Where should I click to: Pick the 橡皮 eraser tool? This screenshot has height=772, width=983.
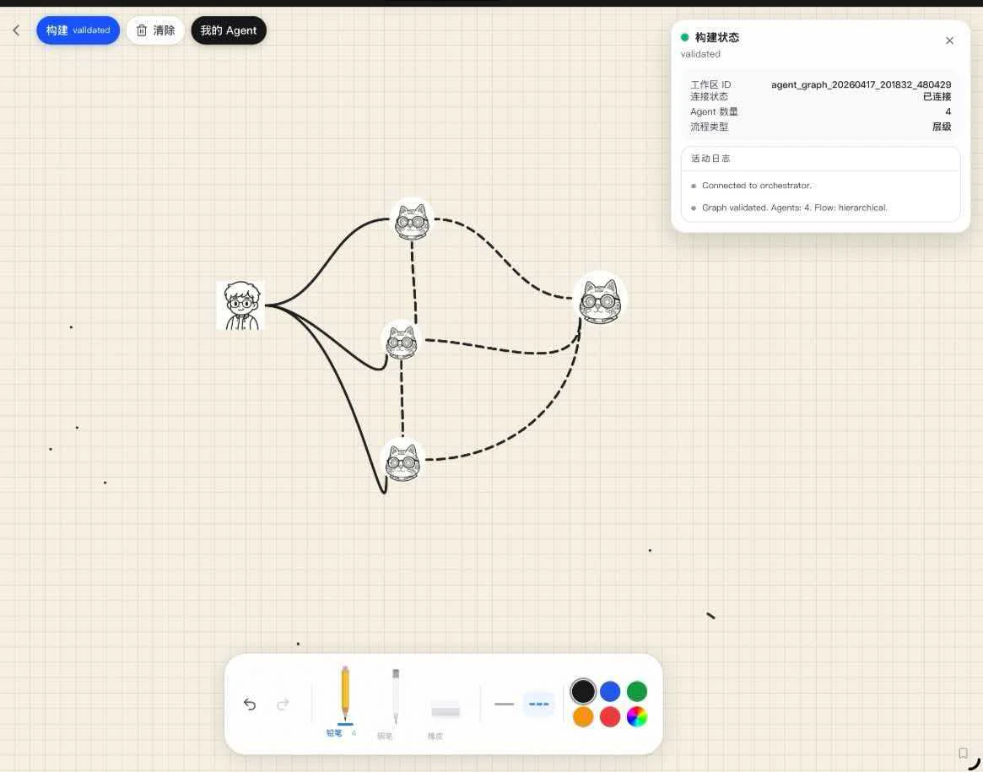(x=445, y=709)
